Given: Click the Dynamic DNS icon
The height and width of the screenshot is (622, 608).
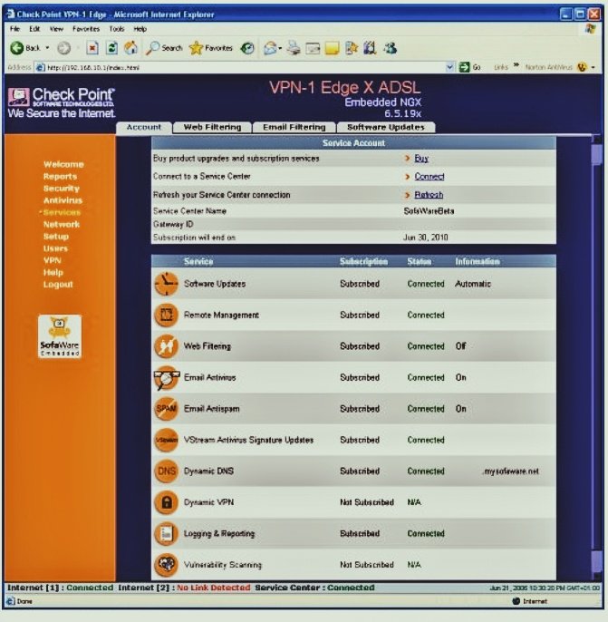Looking at the screenshot, I should 166,471.
